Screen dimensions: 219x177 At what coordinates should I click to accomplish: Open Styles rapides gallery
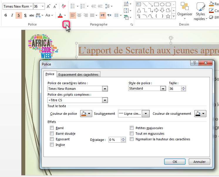point(200,11)
